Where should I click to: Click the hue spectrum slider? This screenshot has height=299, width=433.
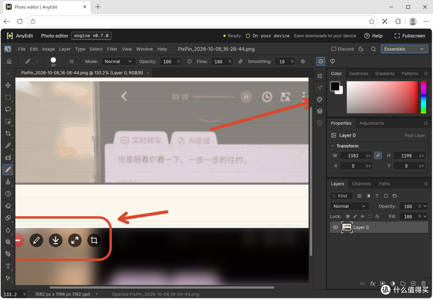tap(423, 97)
